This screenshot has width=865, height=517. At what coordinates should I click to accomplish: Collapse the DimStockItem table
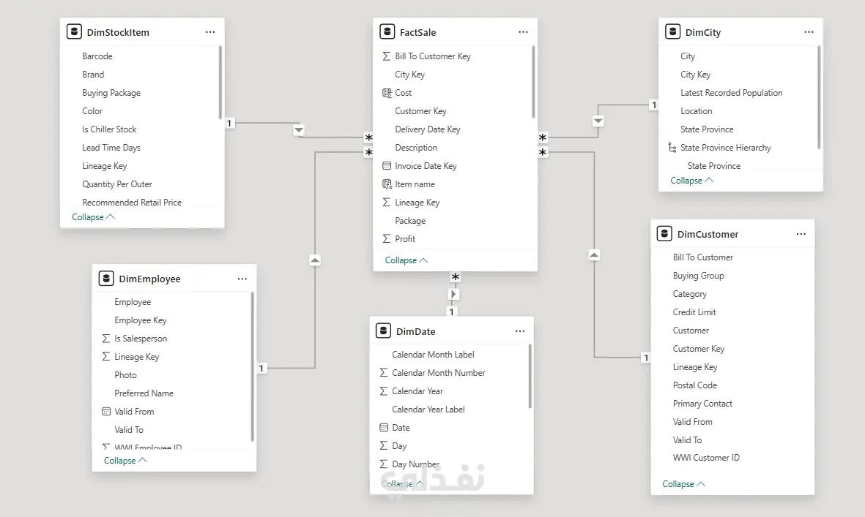tap(93, 217)
